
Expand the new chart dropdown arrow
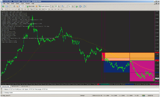pyautogui.click(x=4, y=6)
